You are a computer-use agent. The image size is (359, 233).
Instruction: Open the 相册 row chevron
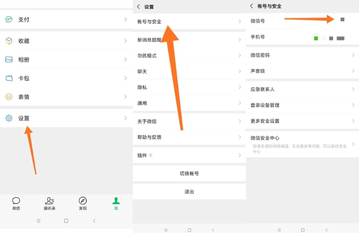125,59
